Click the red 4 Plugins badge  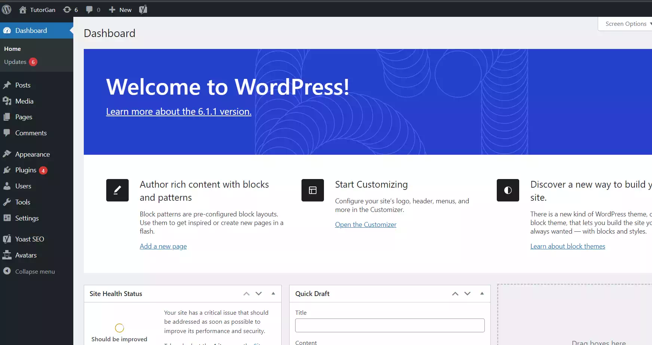click(43, 170)
